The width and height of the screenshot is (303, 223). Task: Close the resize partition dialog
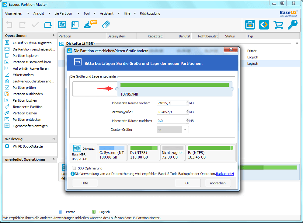pyautogui.click(x=231, y=49)
